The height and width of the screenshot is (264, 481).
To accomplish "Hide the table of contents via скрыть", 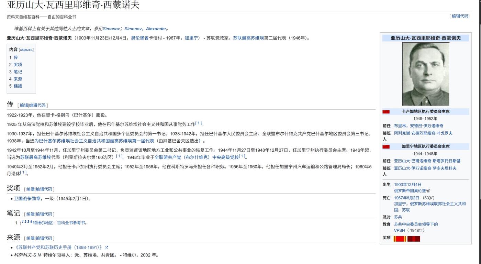I will pos(26,50).
